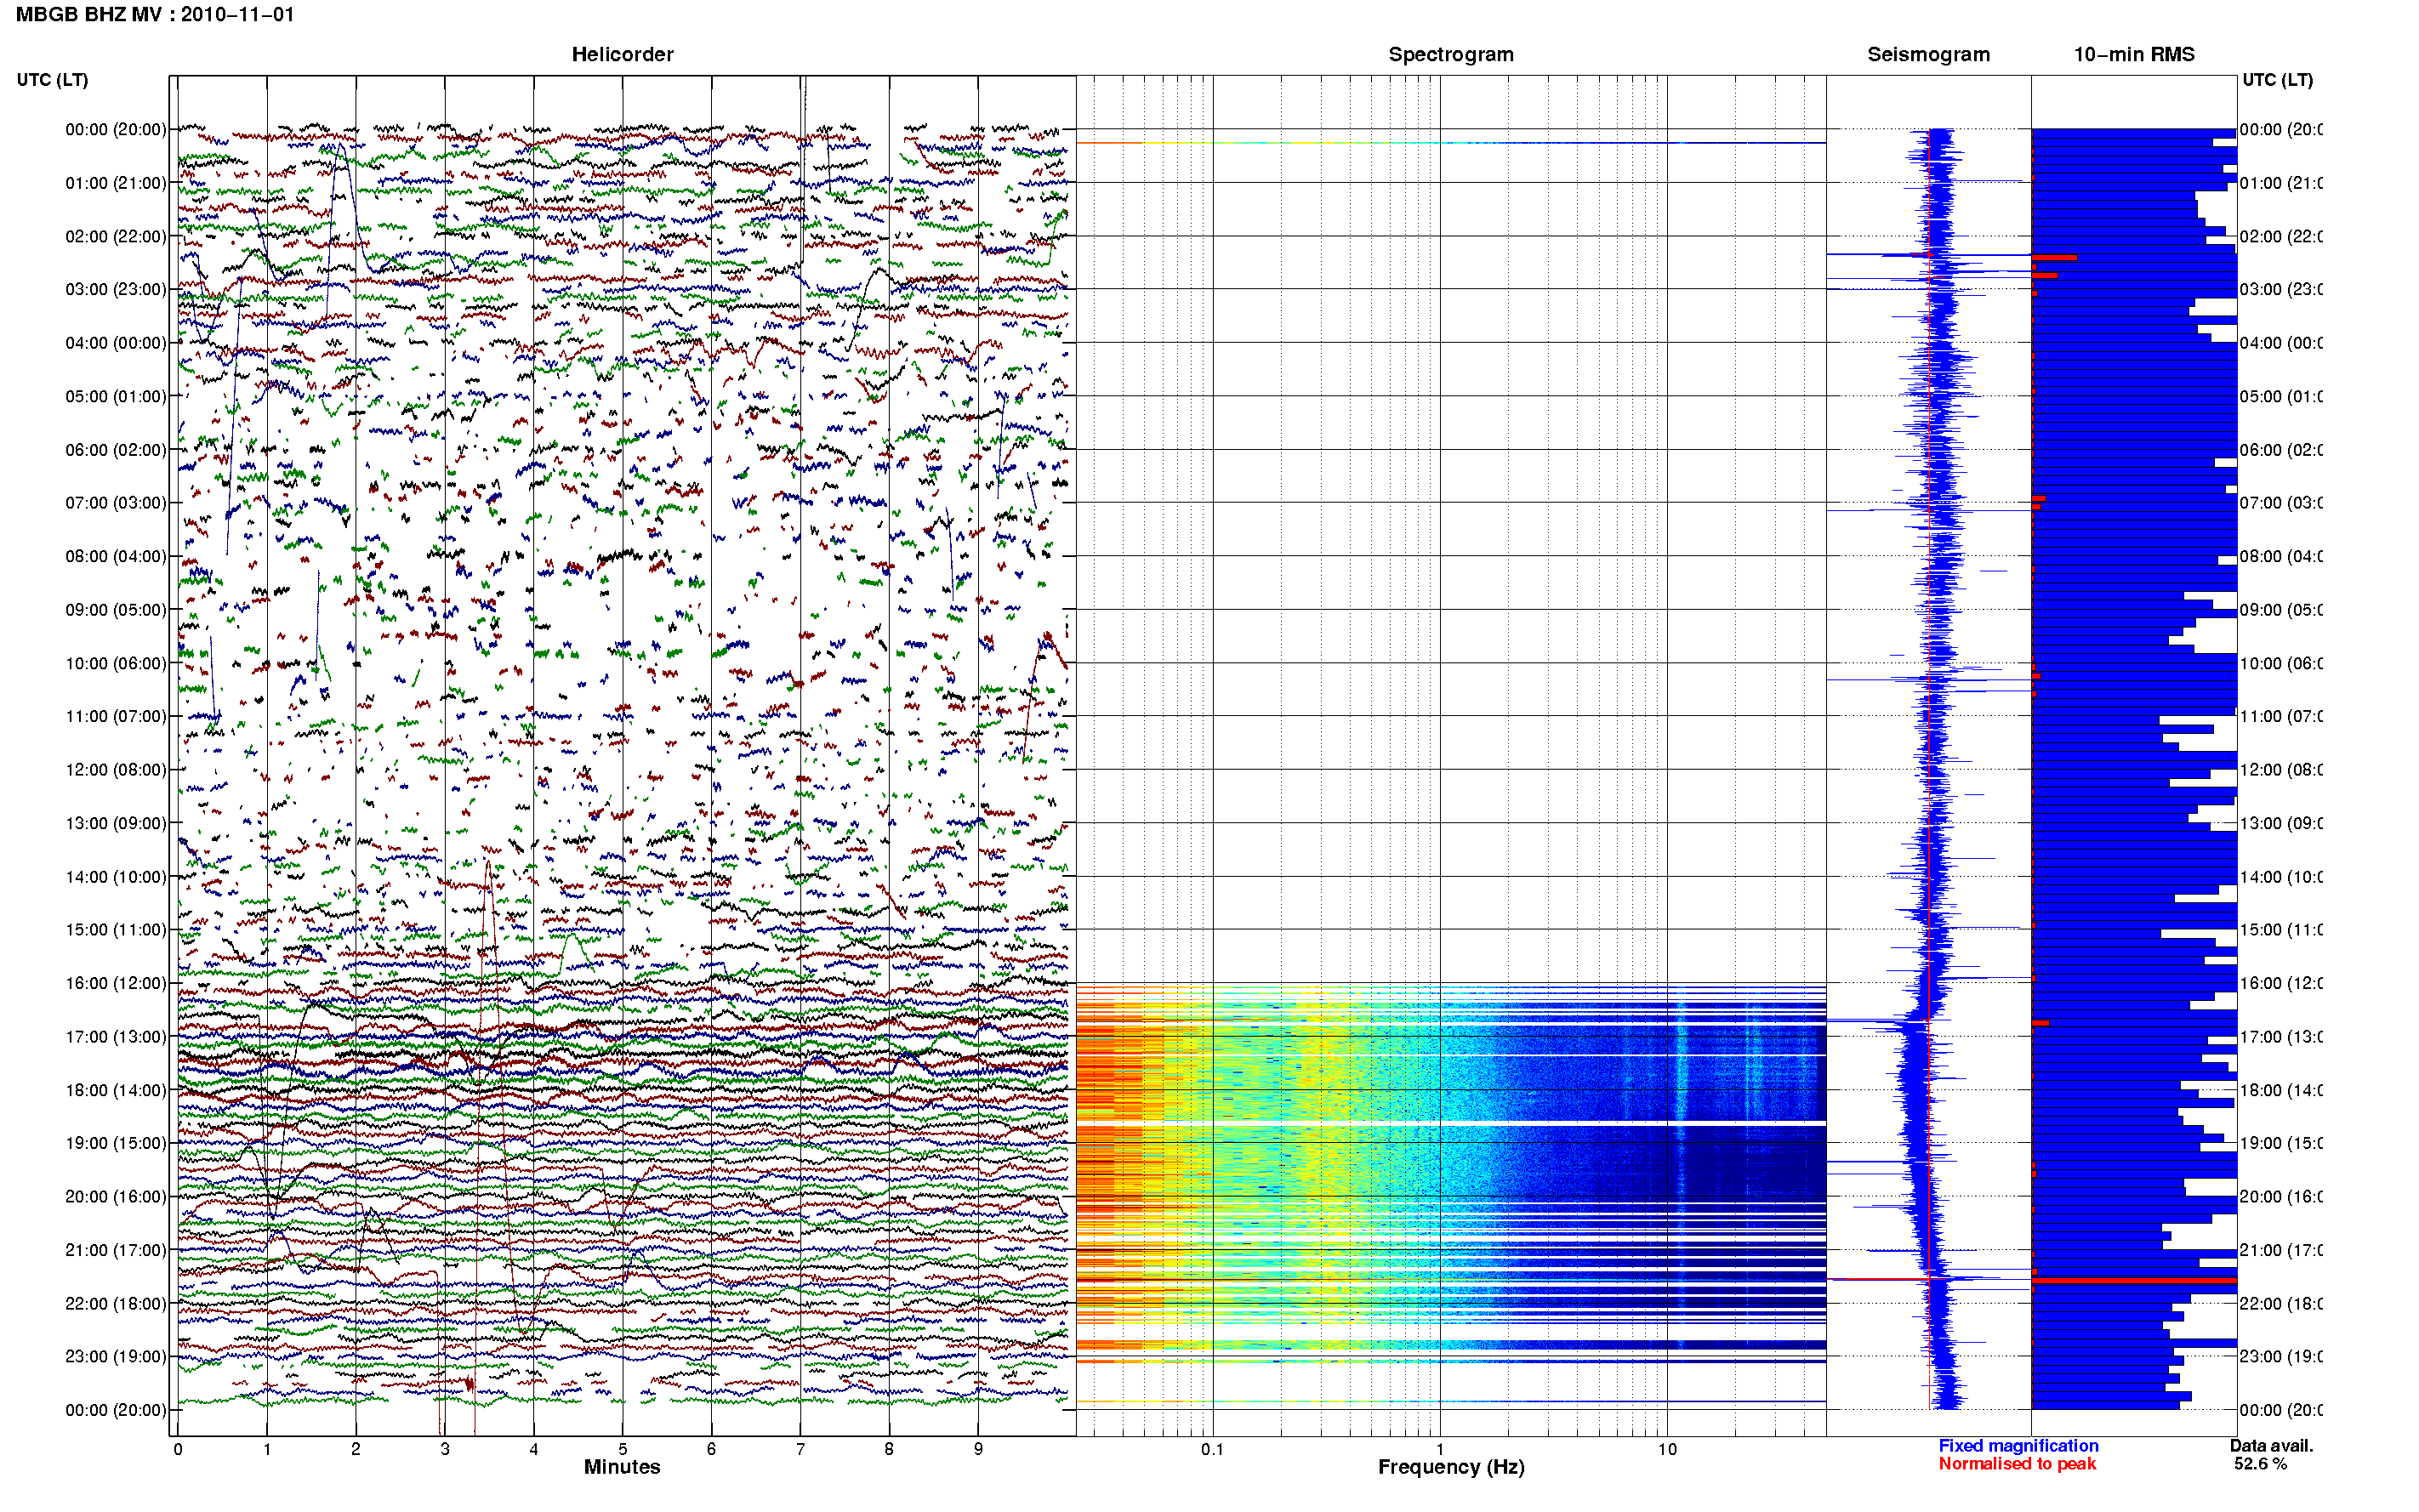
Task: Click the '12:00 (08:00)' left time label
Action: coord(116,769)
